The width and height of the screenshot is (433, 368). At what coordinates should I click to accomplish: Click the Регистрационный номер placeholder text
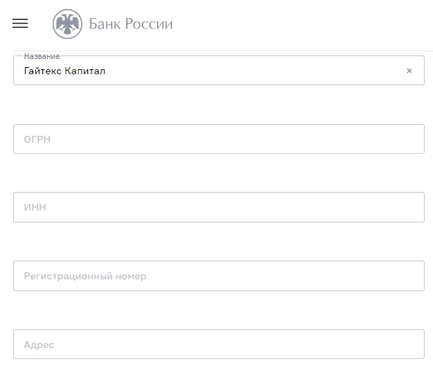85,276
